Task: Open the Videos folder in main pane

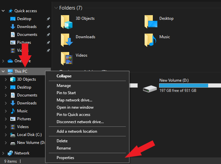Action: (x=67, y=58)
